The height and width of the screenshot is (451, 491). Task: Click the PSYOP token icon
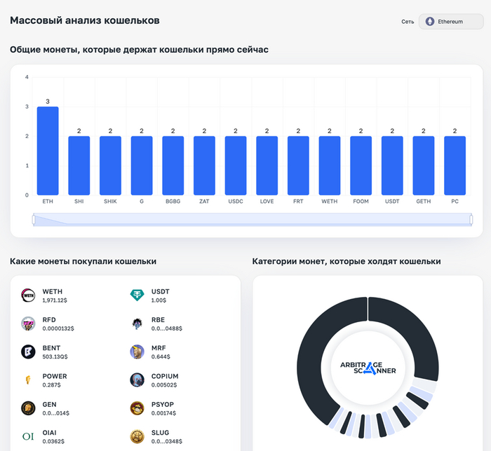click(137, 408)
